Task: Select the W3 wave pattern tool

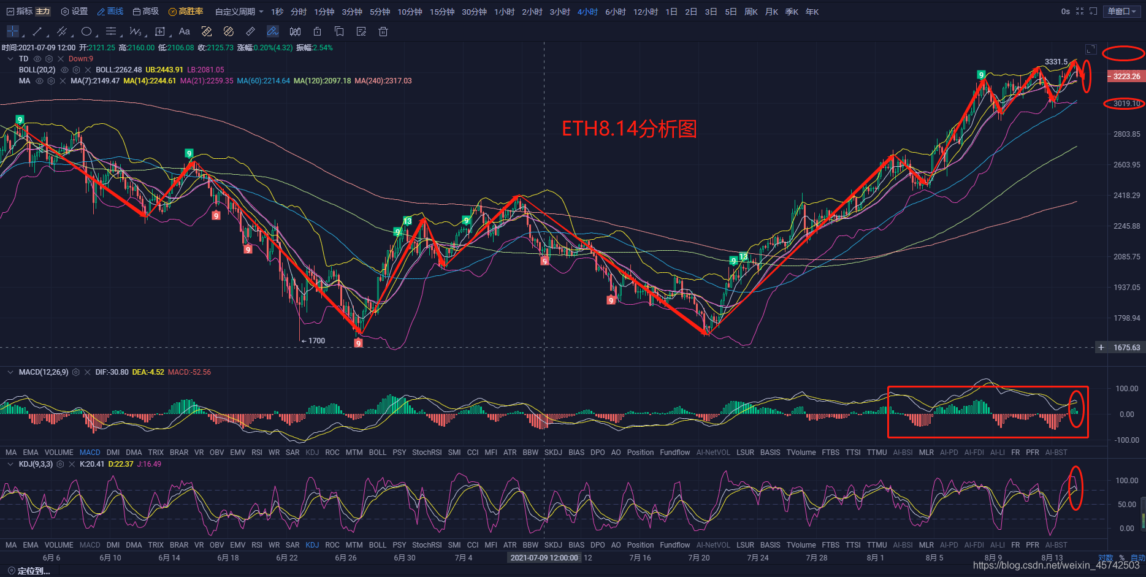Action: click(x=136, y=31)
